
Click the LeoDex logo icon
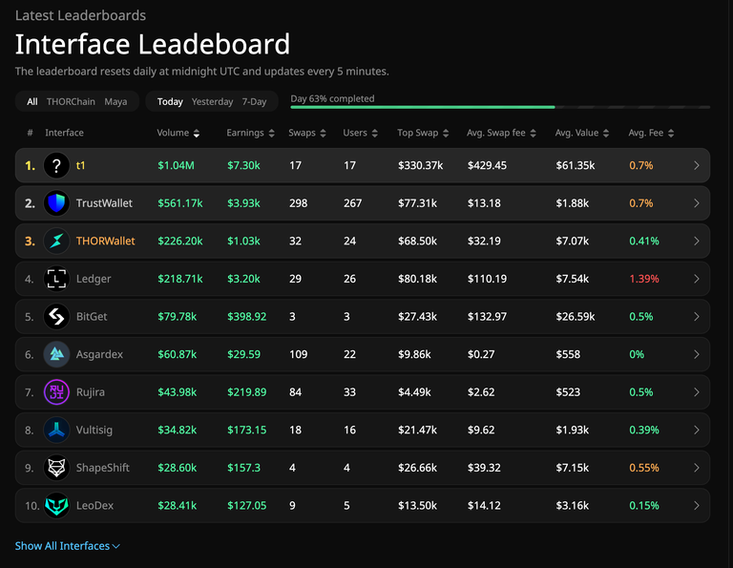pos(56,506)
